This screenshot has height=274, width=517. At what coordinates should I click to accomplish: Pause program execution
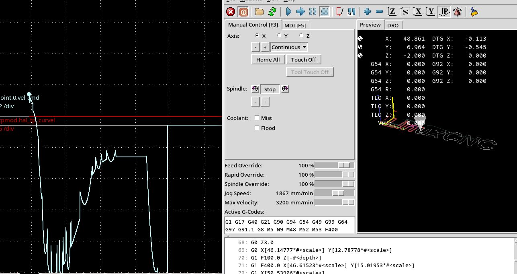[x=313, y=12]
